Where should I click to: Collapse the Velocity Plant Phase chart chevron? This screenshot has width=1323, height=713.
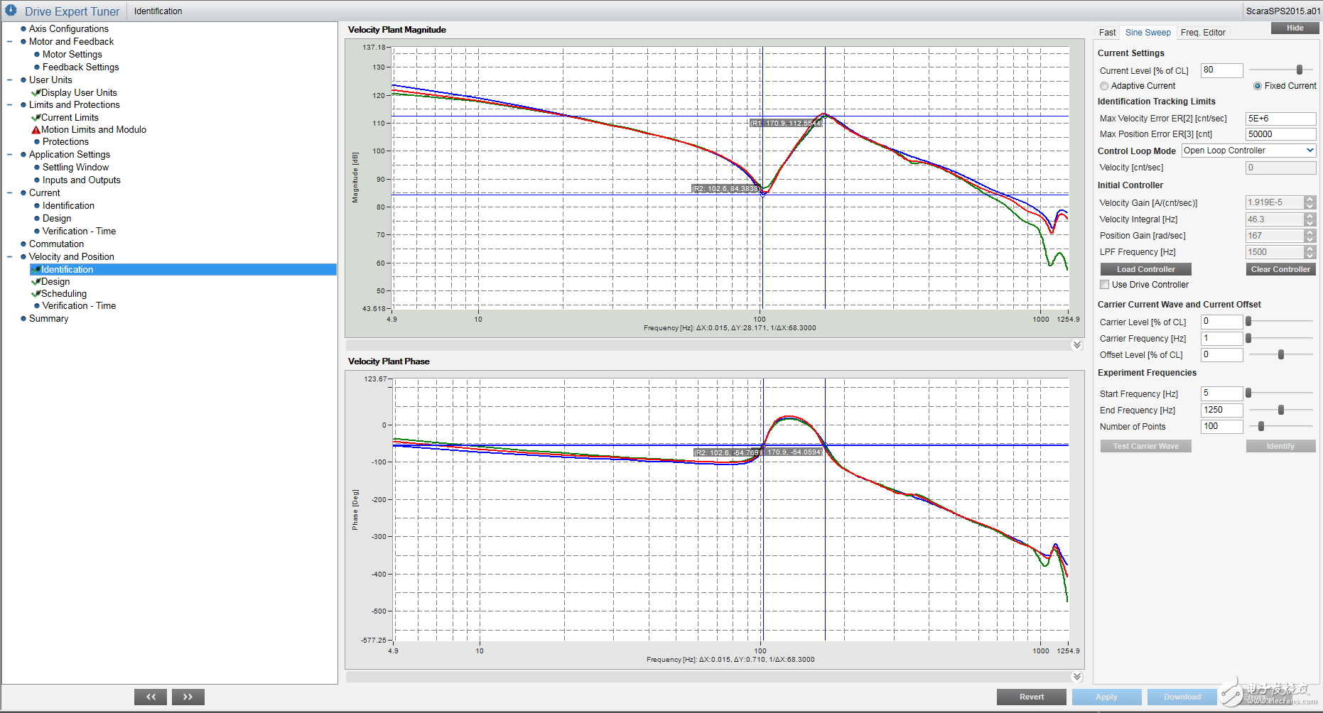point(1076,677)
